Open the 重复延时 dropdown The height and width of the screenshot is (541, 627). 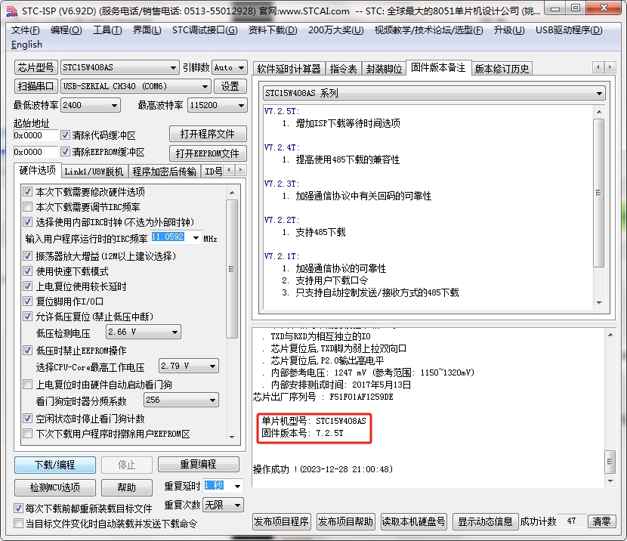[237, 487]
